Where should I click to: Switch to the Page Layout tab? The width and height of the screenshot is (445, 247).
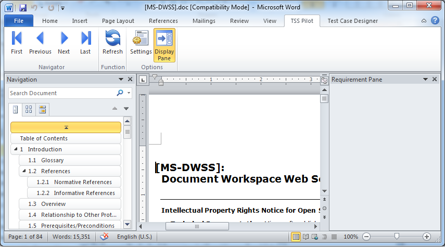pos(118,21)
